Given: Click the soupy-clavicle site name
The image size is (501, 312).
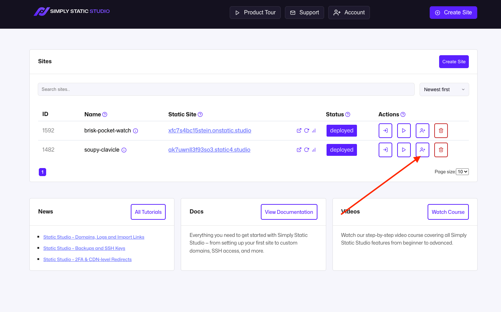Looking at the screenshot, I should pos(102,150).
